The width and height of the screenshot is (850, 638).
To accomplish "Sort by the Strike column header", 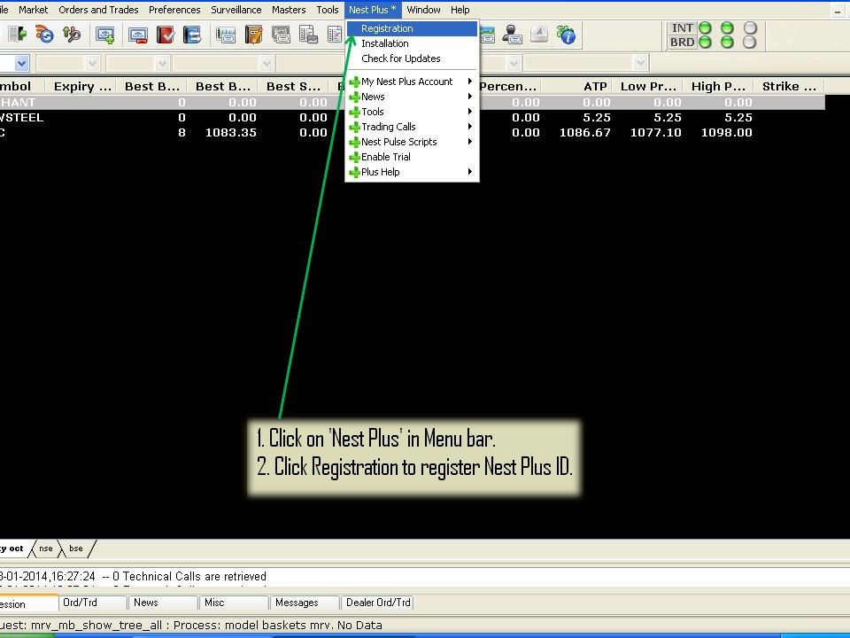I will 789,86.
